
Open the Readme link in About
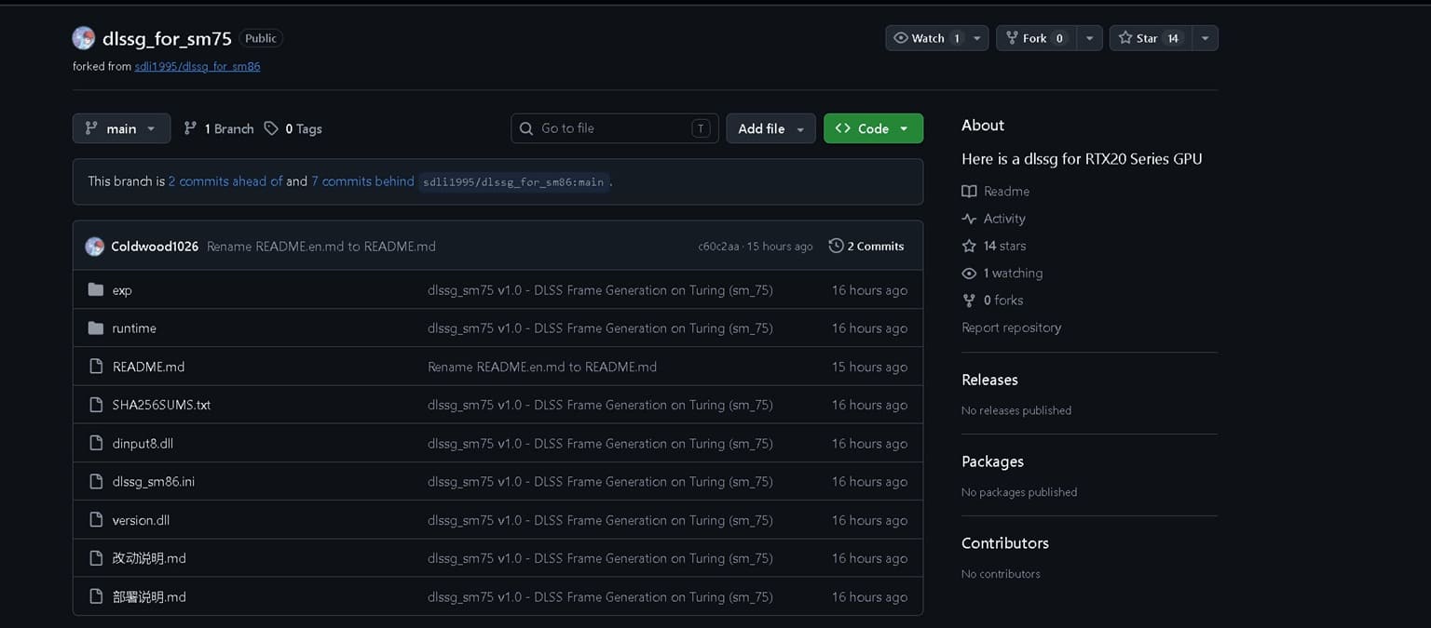pos(996,191)
